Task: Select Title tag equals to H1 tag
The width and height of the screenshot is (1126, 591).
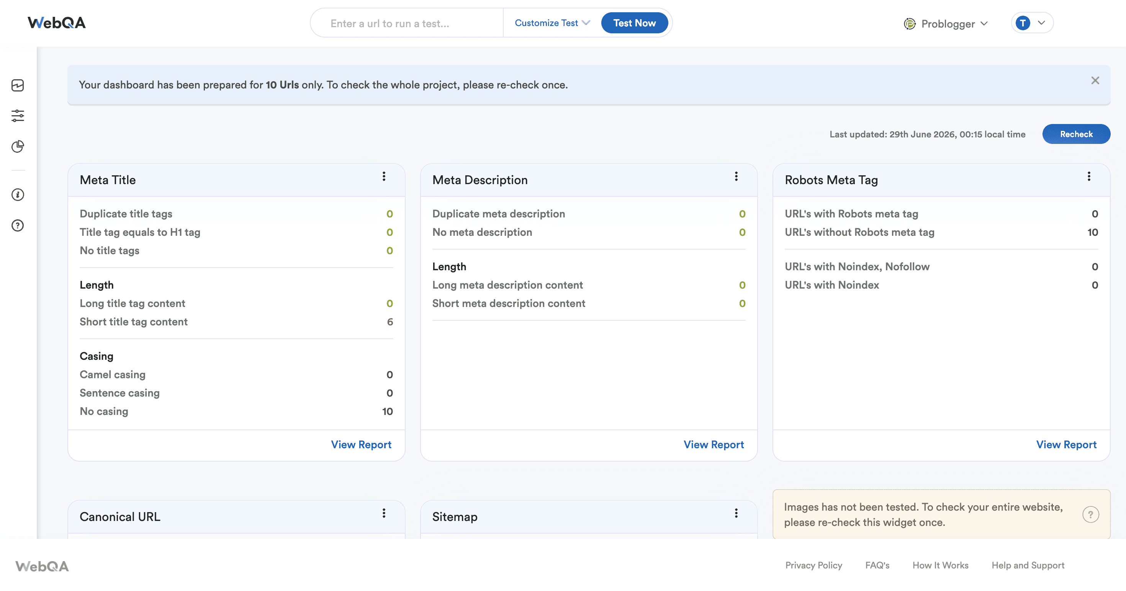Action: [236, 232]
